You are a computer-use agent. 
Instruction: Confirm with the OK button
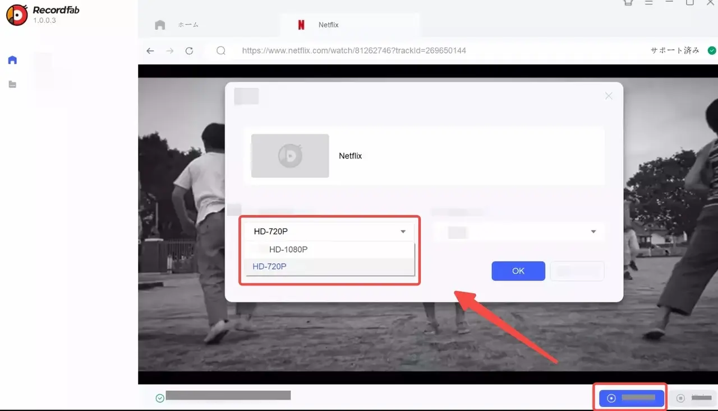(x=518, y=271)
